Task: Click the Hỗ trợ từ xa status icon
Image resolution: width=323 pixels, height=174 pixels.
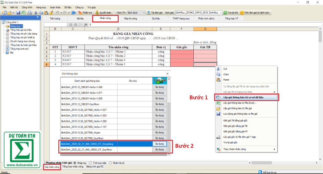Action: coord(260,172)
